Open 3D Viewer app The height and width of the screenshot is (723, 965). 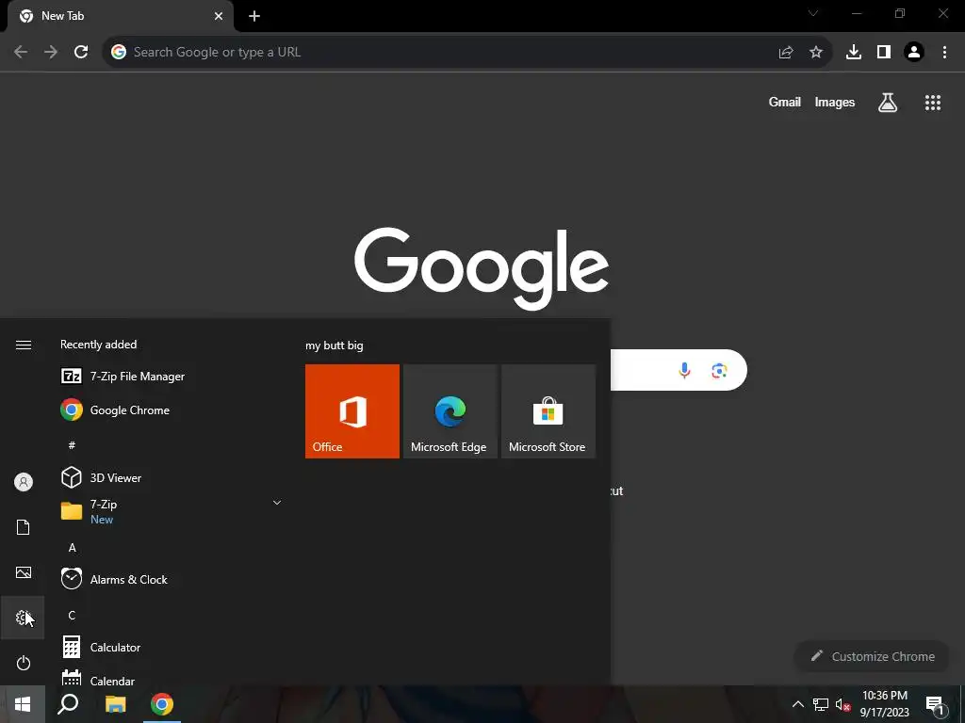pyautogui.click(x=102, y=477)
